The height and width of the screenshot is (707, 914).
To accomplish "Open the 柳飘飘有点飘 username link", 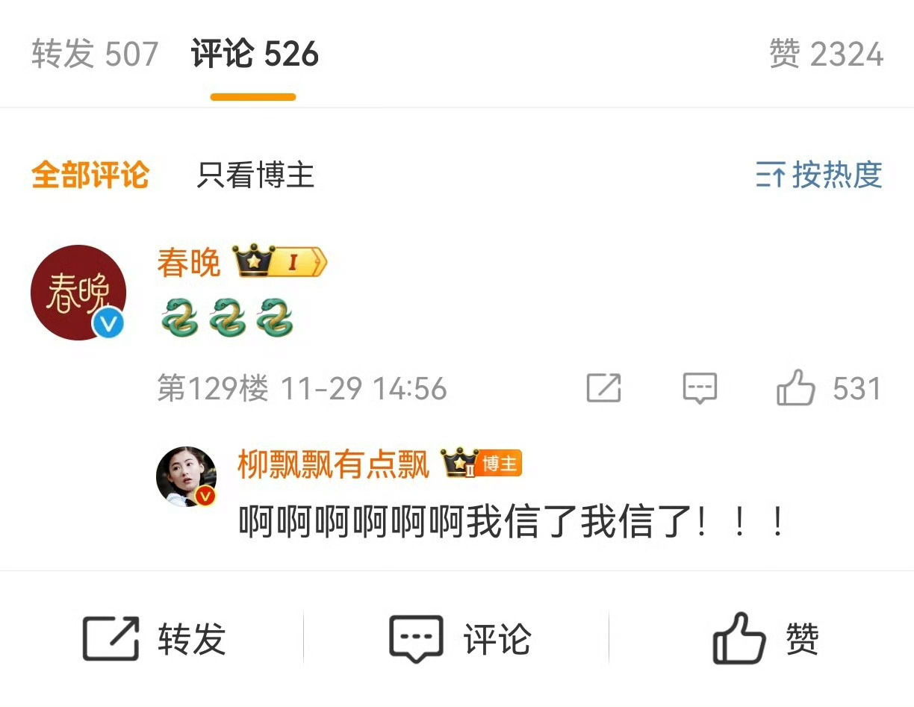I will tap(334, 464).
